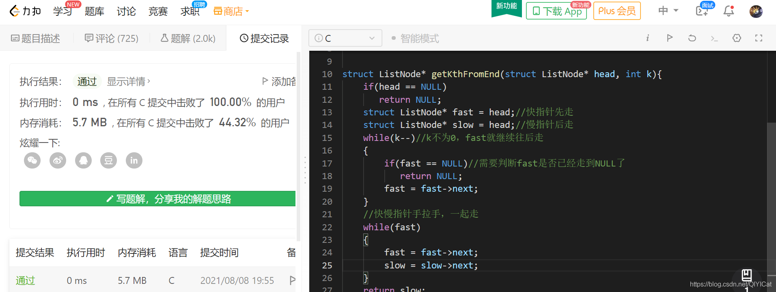Open editor settings gear icon
776x292 pixels.
click(737, 38)
